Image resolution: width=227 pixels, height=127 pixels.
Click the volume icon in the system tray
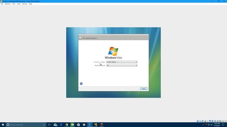click(211, 125)
